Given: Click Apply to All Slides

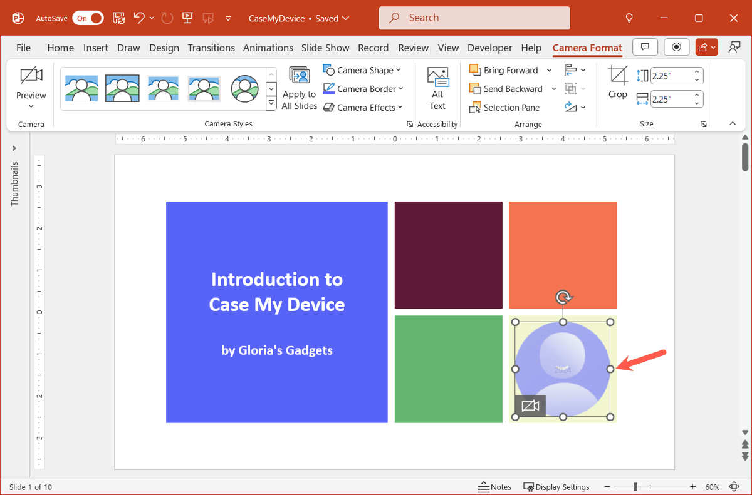Looking at the screenshot, I should click(300, 89).
